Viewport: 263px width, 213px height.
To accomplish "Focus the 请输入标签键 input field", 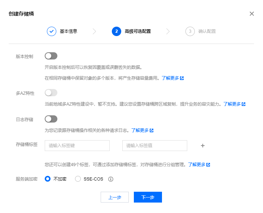I will tap(77, 146).
